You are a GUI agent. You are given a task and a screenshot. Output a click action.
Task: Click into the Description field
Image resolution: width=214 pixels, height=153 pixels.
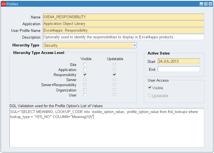[123, 37]
